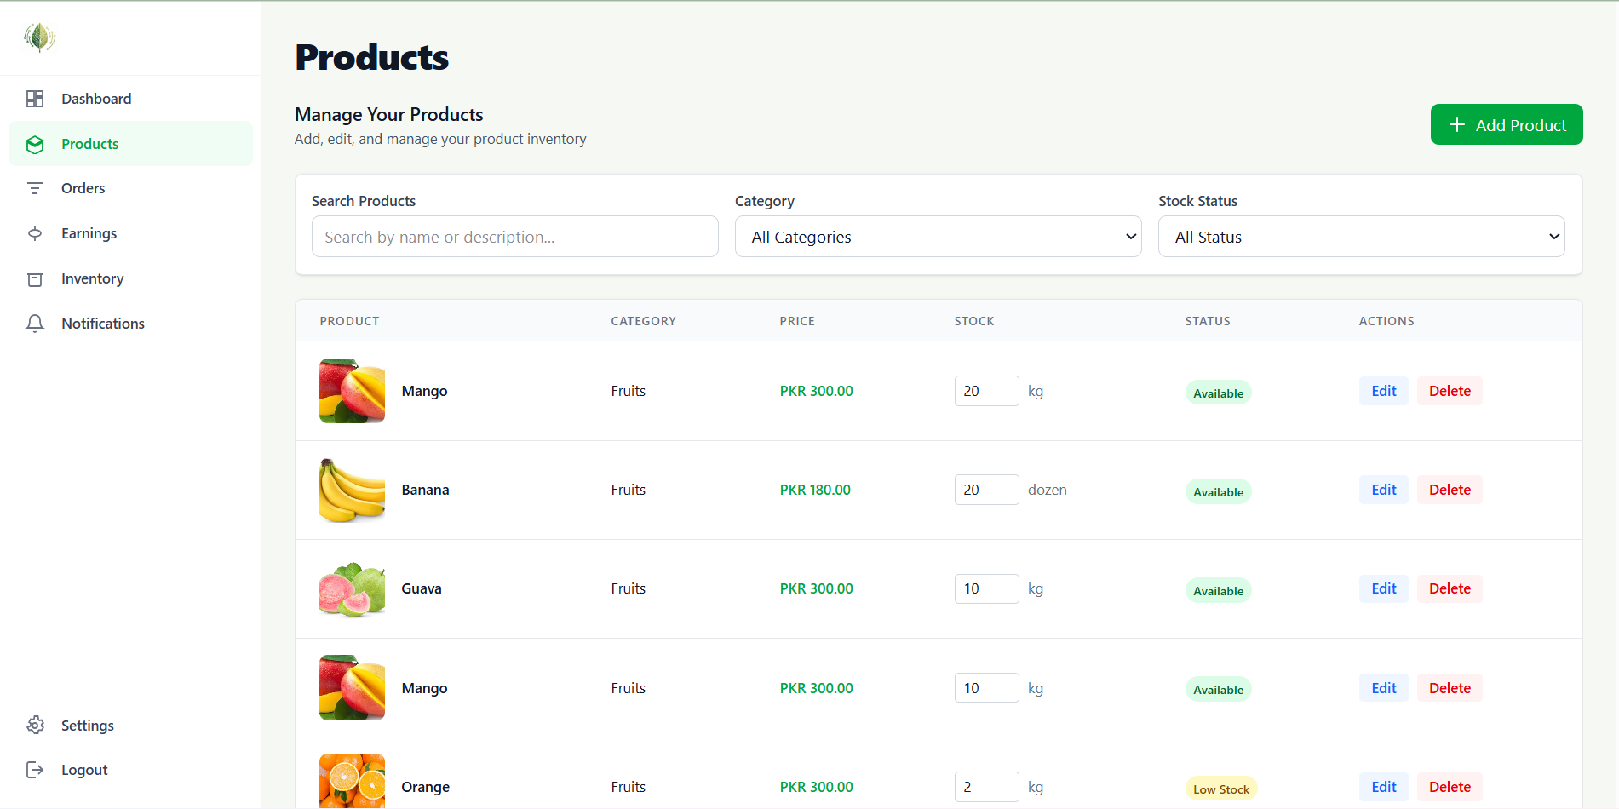Edit the Banana product
Image resolution: width=1619 pixels, height=809 pixels.
point(1384,490)
